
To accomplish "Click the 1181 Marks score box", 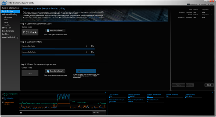I will 30,32.
